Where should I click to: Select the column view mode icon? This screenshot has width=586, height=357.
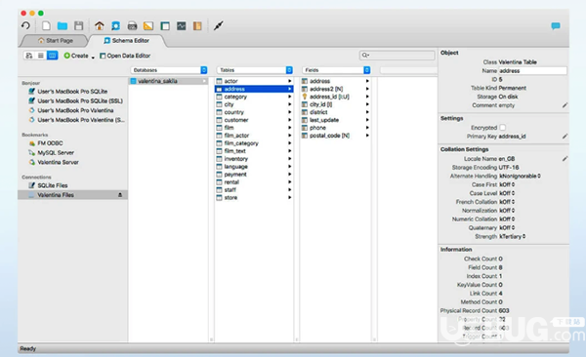point(53,56)
